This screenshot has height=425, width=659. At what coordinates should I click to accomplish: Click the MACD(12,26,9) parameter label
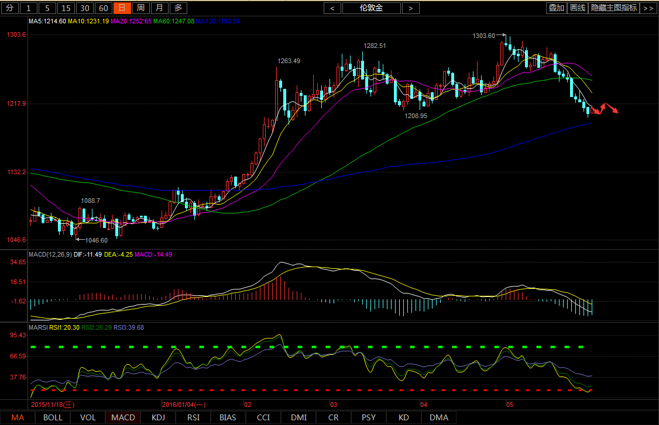(50, 254)
